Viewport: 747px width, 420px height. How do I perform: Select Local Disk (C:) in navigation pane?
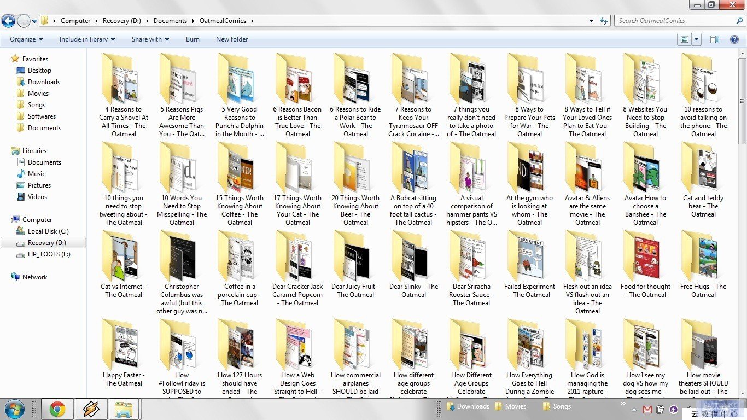pyautogui.click(x=49, y=231)
